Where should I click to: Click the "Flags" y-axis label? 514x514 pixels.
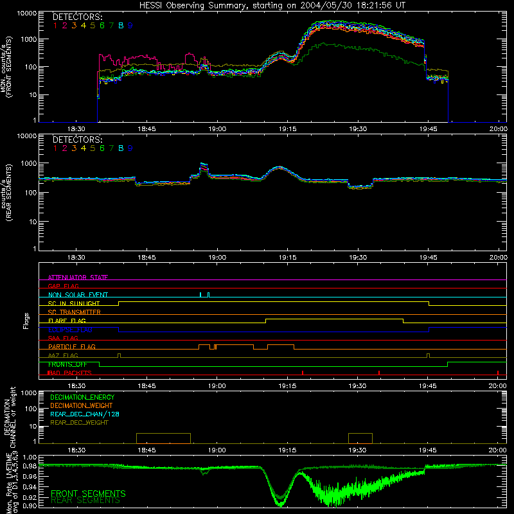tap(26, 321)
